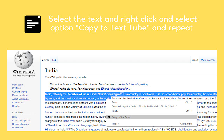Image resolution: width=224 pixels, height=140 pixels.
Task: Follow the Indo-European language link
Action: (78, 125)
